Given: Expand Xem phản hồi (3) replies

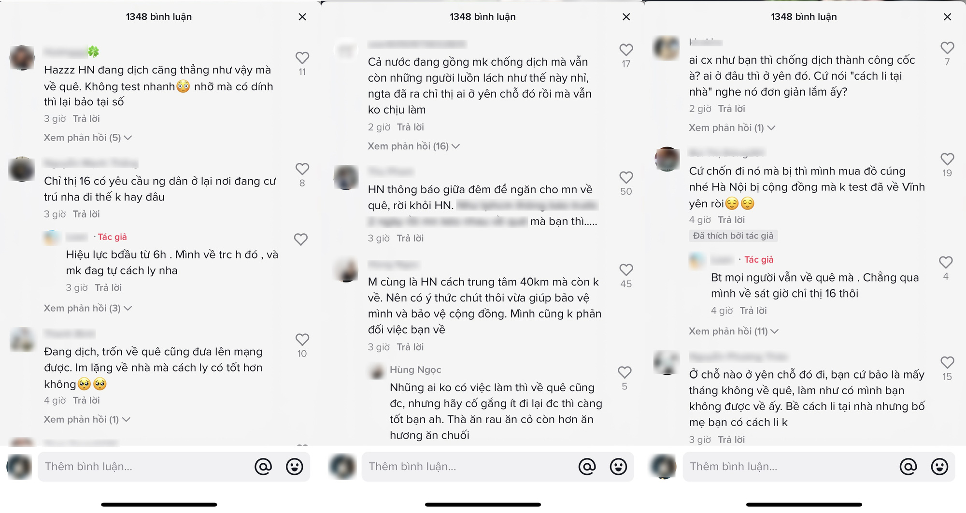Looking at the screenshot, I should (x=88, y=308).
